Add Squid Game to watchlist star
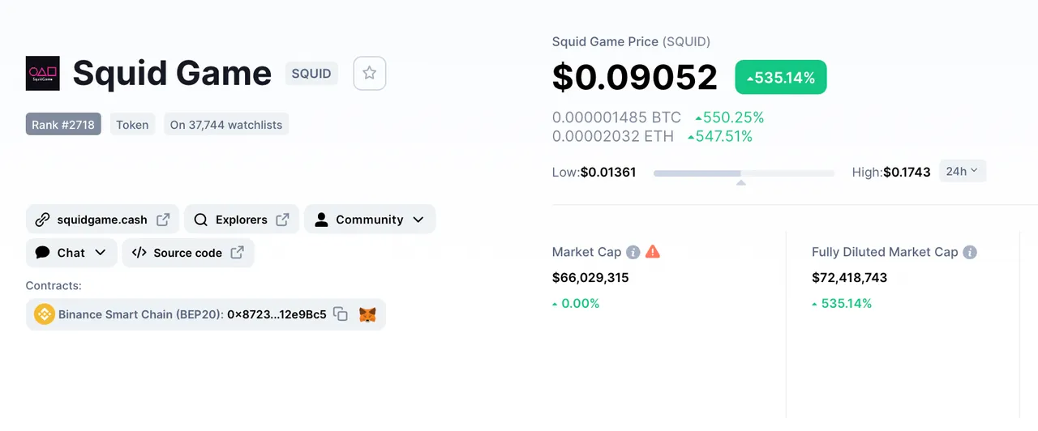1038x431 pixels. (370, 73)
